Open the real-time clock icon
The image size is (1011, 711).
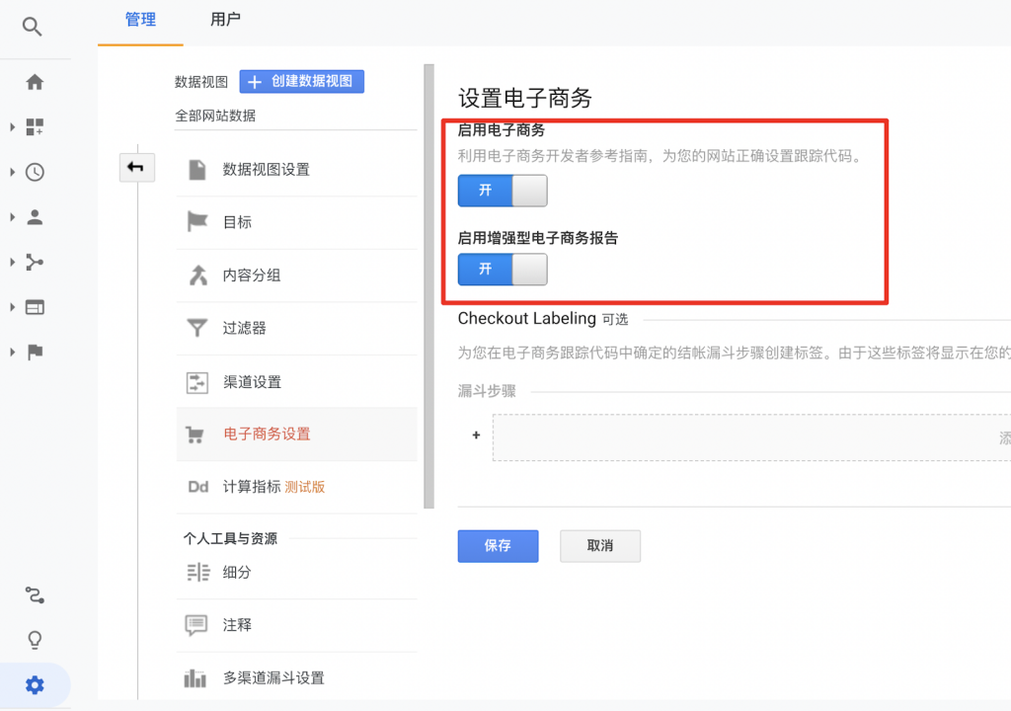click(x=35, y=172)
